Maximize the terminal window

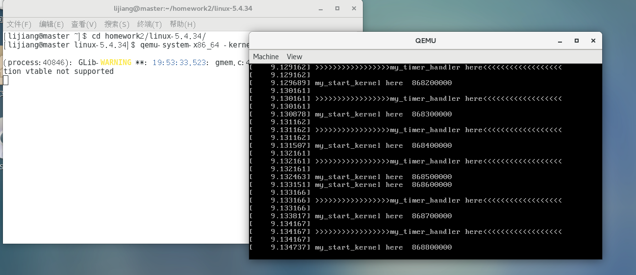tap(337, 9)
